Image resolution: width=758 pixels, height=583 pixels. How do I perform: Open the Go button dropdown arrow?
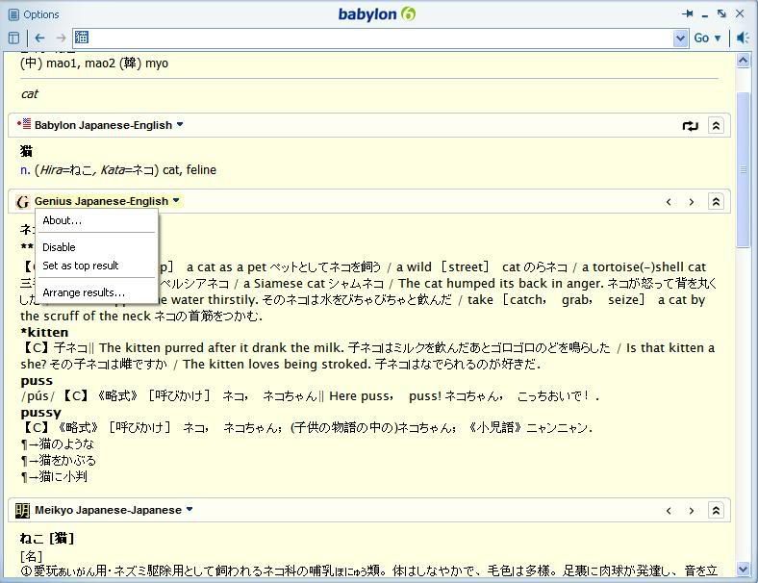pos(718,38)
